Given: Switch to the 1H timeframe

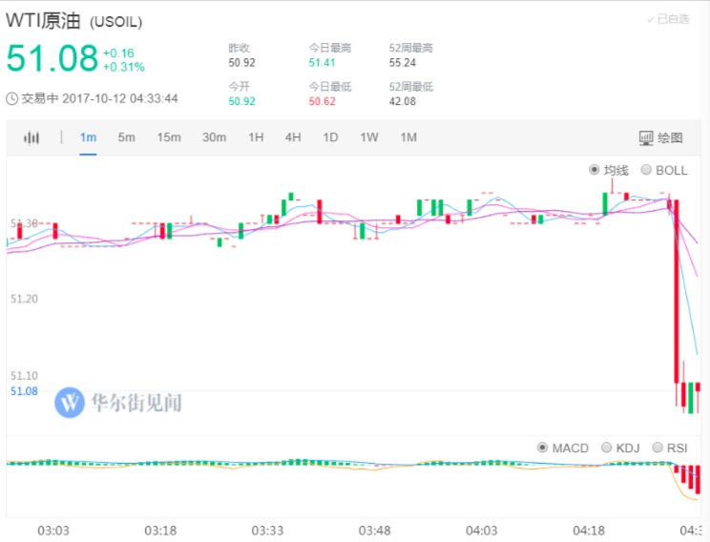Looking at the screenshot, I should click(256, 137).
